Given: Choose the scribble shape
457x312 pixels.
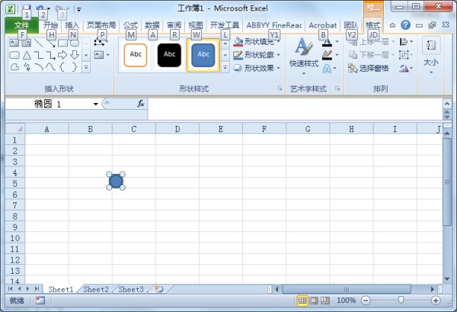Looking at the screenshot, I should point(27,67).
